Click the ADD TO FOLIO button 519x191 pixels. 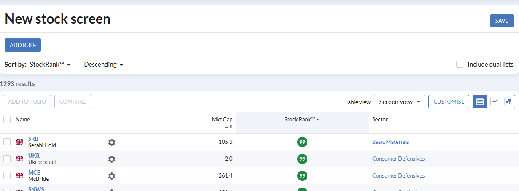click(27, 102)
